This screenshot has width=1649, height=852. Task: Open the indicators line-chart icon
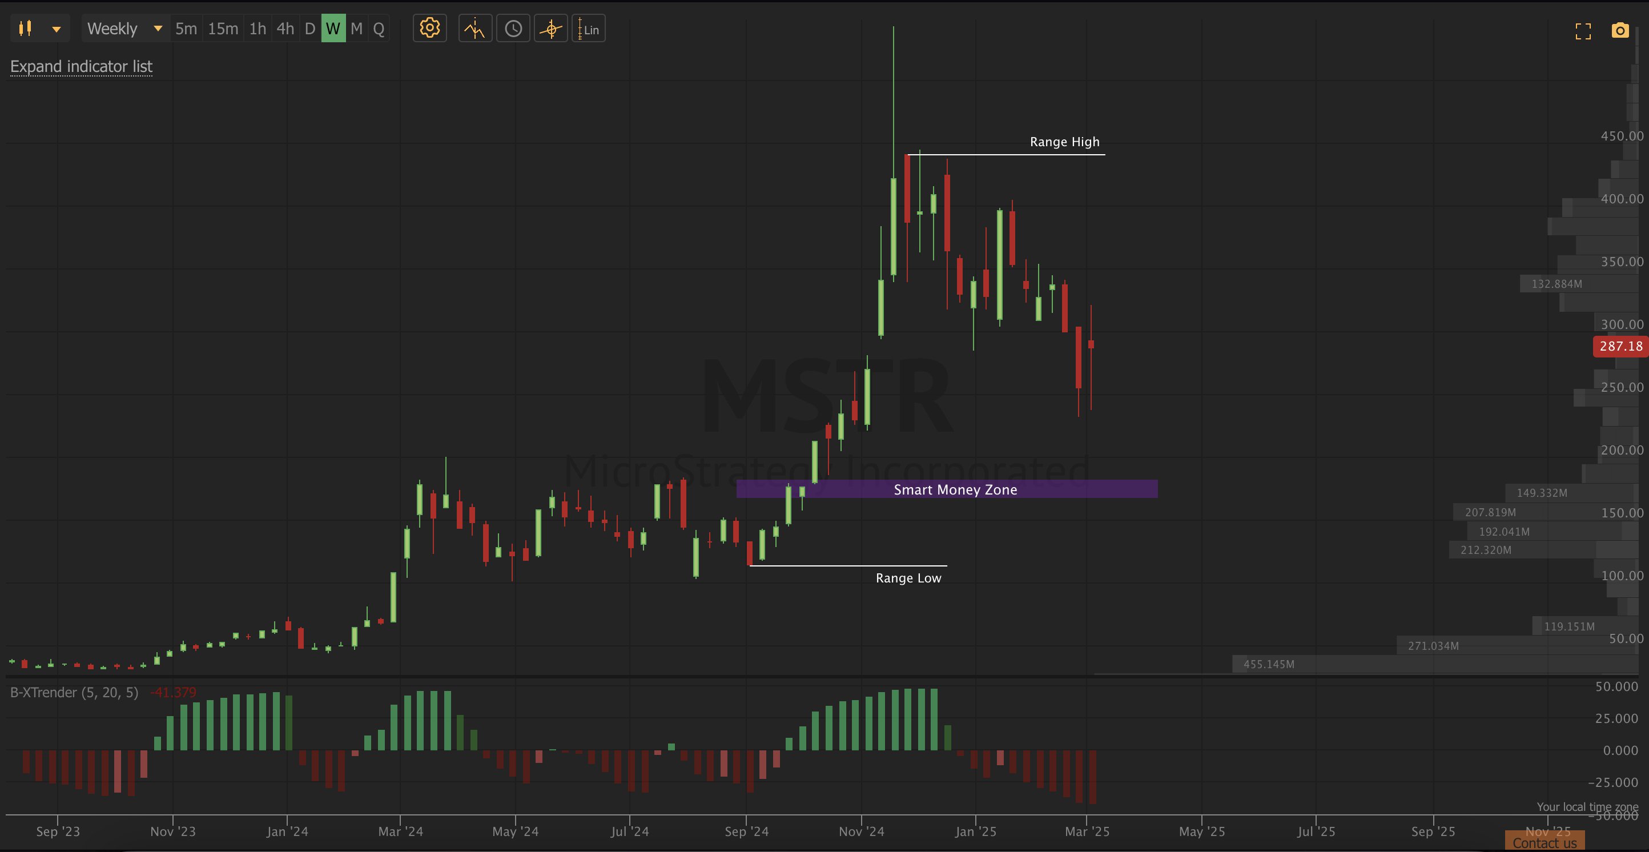tap(475, 29)
